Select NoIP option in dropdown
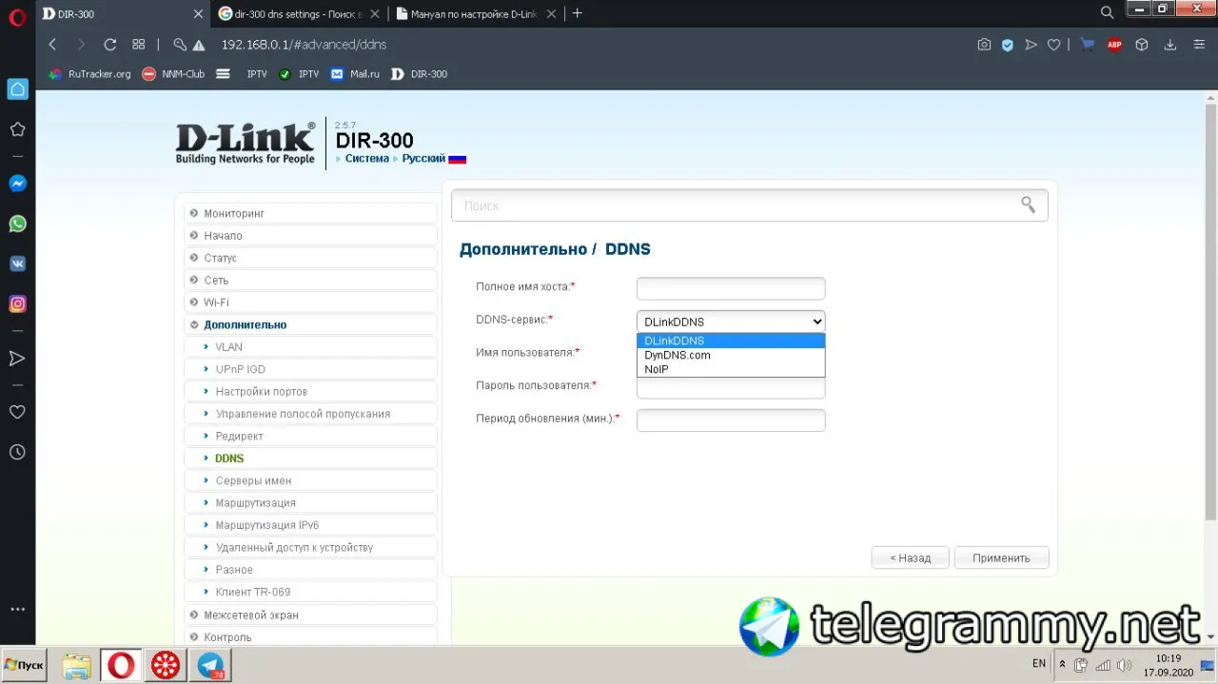Viewport: 1218px width, 684px height. click(731, 369)
